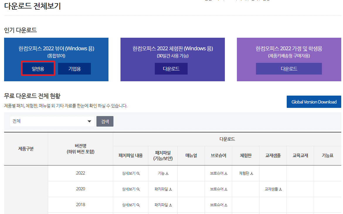Click the 다운로드 group header
This screenshot has height=214, width=343.
coord(227,139)
